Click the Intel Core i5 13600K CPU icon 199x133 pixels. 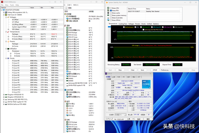pos(5,15)
